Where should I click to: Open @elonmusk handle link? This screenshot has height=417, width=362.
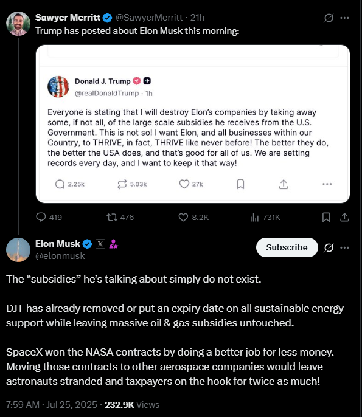[x=60, y=256]
